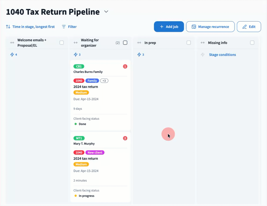Click the sort arrows icon beside Time in stage
The image size is (267, 206).
tap(8, 27)
